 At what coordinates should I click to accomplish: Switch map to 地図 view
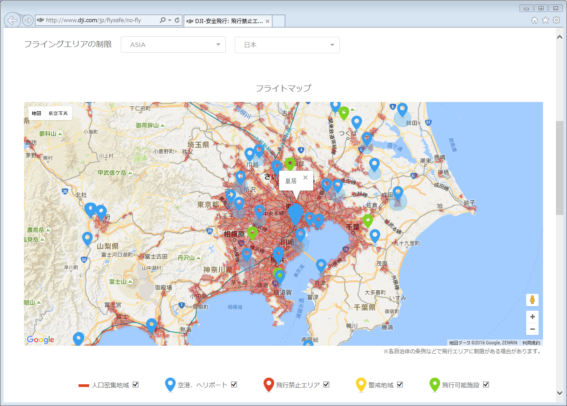point(36,113)
